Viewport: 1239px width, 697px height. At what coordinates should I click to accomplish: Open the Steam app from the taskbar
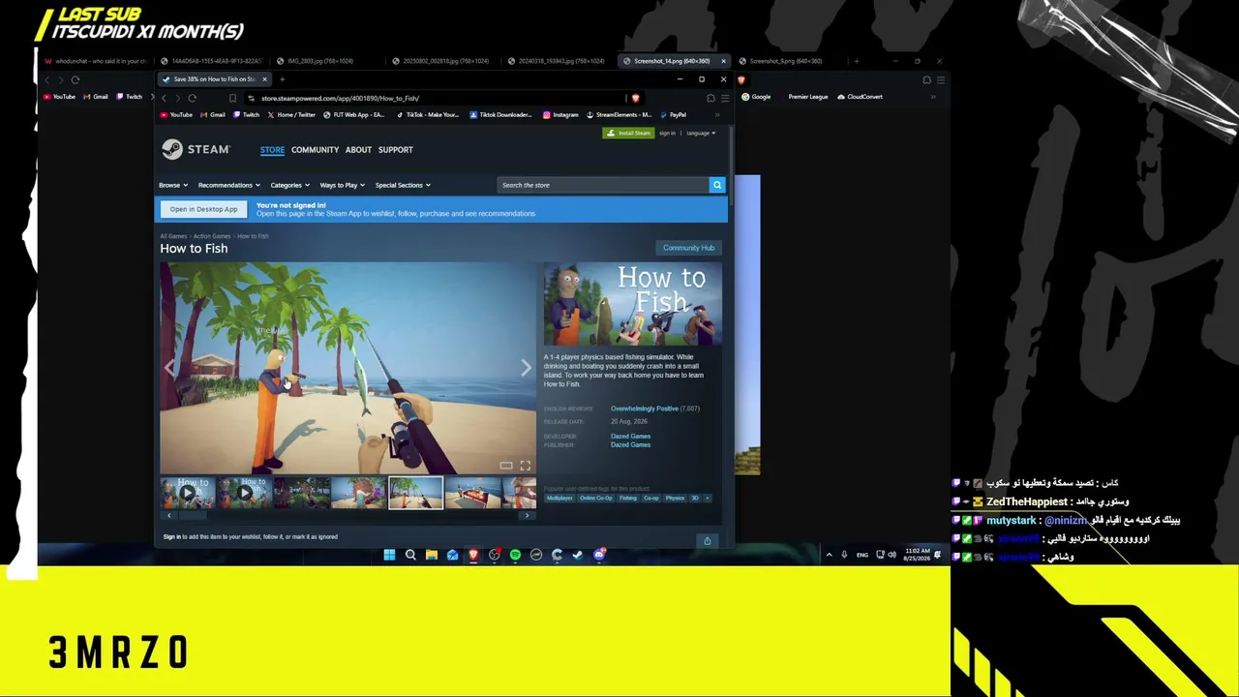point(578,555)
